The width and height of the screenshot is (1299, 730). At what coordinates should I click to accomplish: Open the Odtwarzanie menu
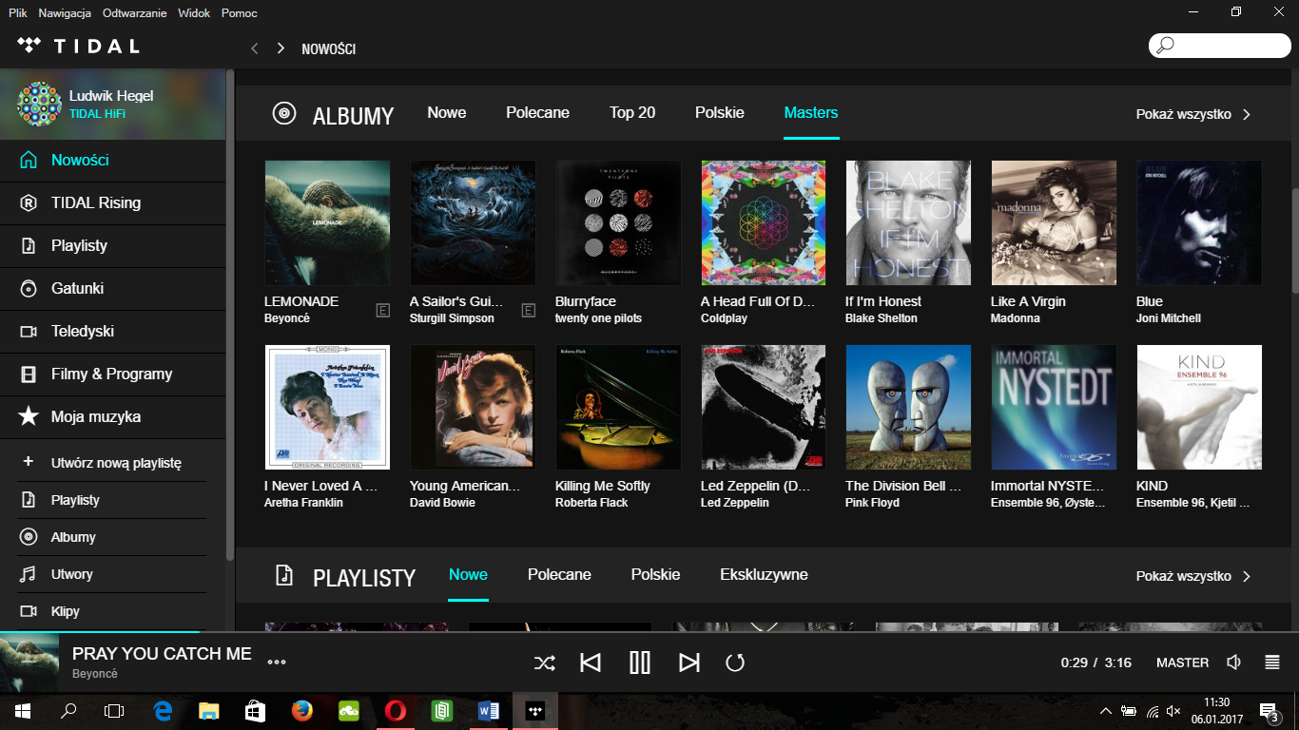point(134,13)
